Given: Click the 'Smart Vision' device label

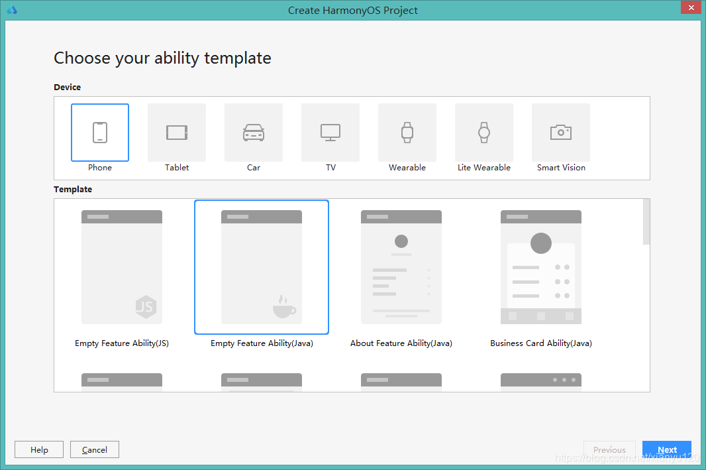Looking at the screenshot, I should (x=561, y=168).
